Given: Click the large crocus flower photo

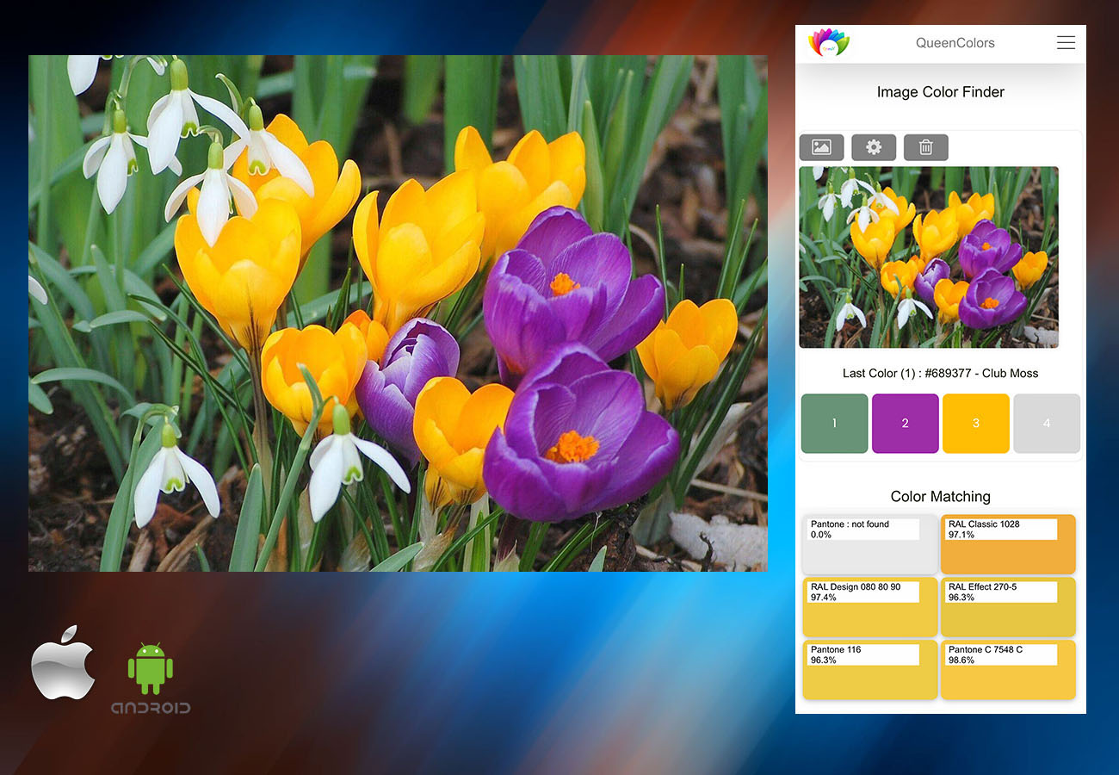Looking at the screenshot, I should click(x=398, y=313).
